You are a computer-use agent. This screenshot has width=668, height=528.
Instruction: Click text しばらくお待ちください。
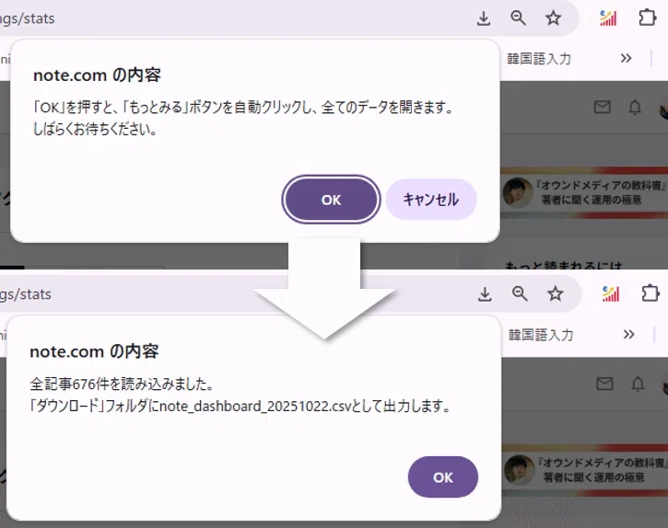[x=96, y=129]
